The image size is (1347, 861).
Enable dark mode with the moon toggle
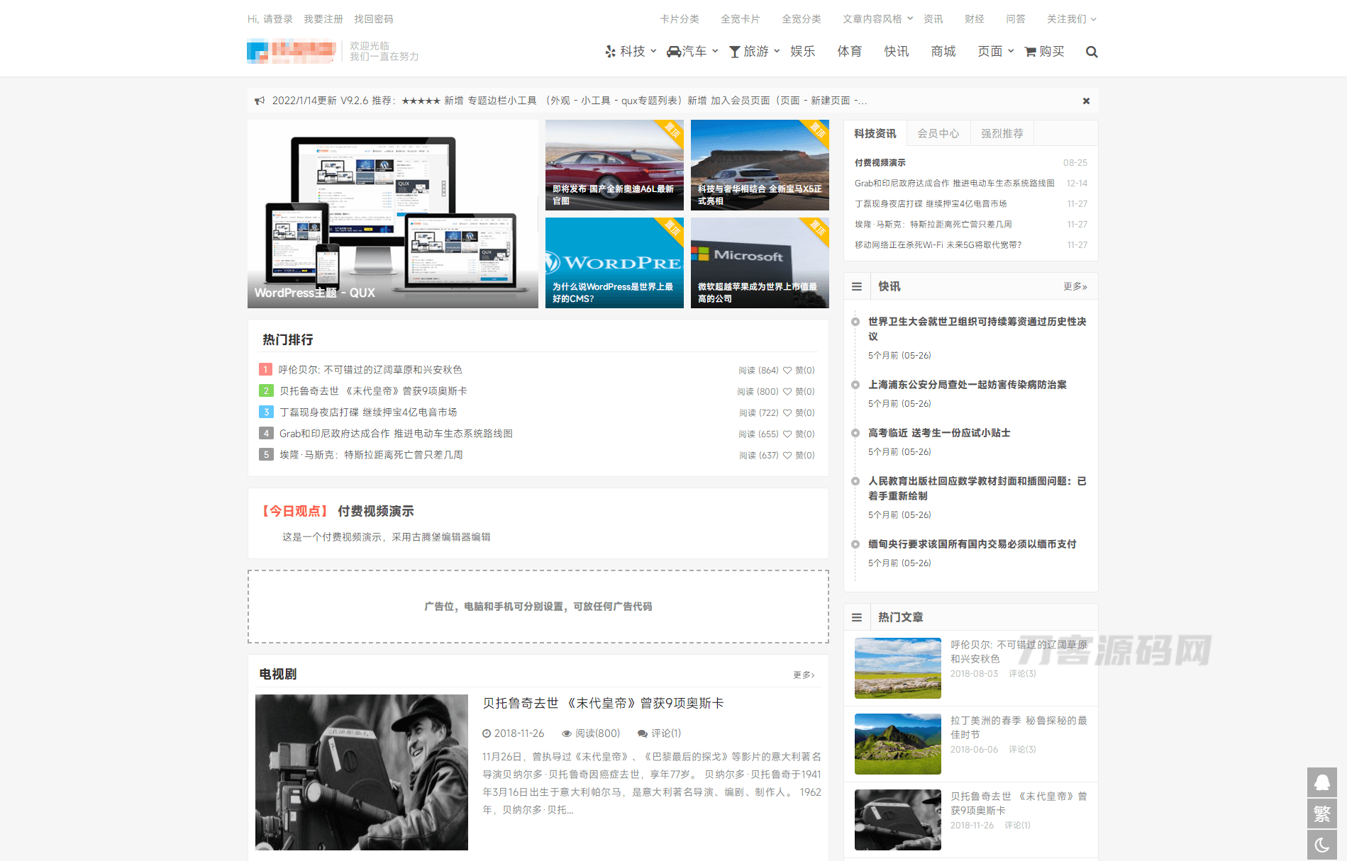tap(1321, 845)
